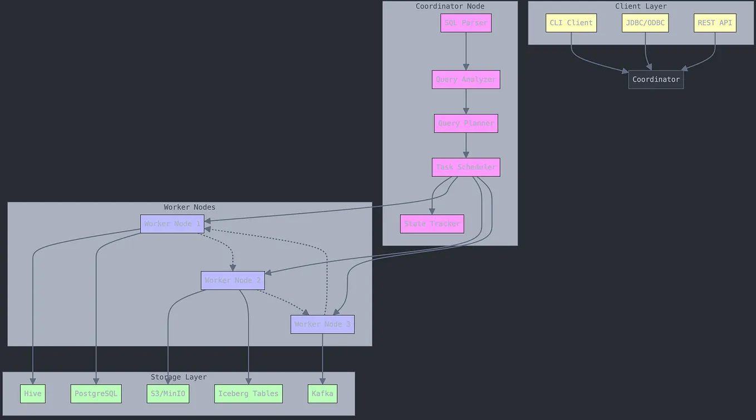
Task: Open the REST API node
Action: click(715, 23)
